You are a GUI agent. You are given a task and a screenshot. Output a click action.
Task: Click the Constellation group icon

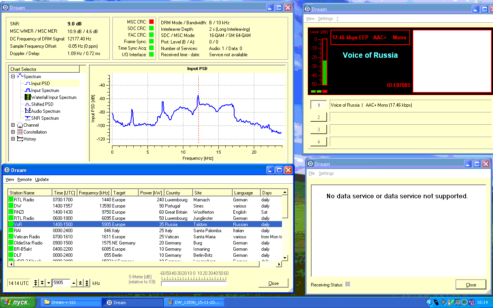pos(20,132)
